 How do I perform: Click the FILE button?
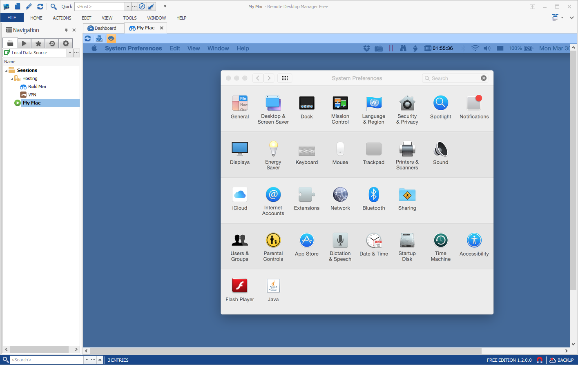pos(12,18)
